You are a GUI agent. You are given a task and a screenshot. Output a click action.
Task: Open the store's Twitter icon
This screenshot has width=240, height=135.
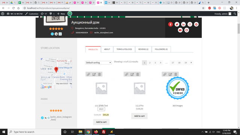(x=177, y=24)
